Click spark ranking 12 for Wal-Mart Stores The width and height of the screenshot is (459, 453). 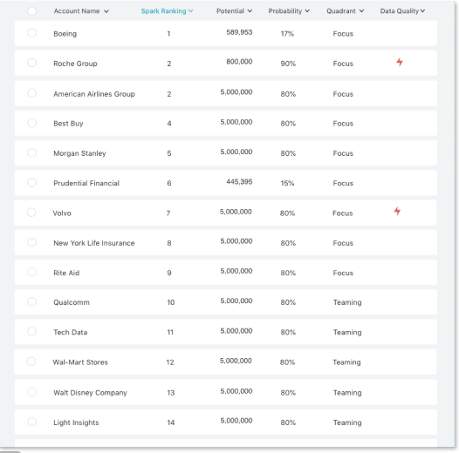(x=170, y=362)
